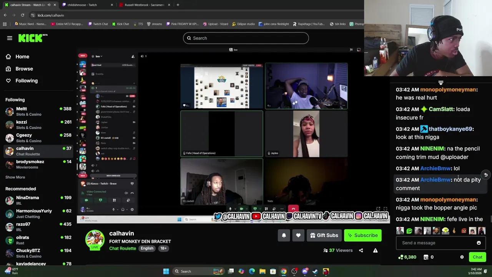Viewport: 492px width, 277px height.
Task: Click CamSlatt username in chat
Action: click(441, 109)
